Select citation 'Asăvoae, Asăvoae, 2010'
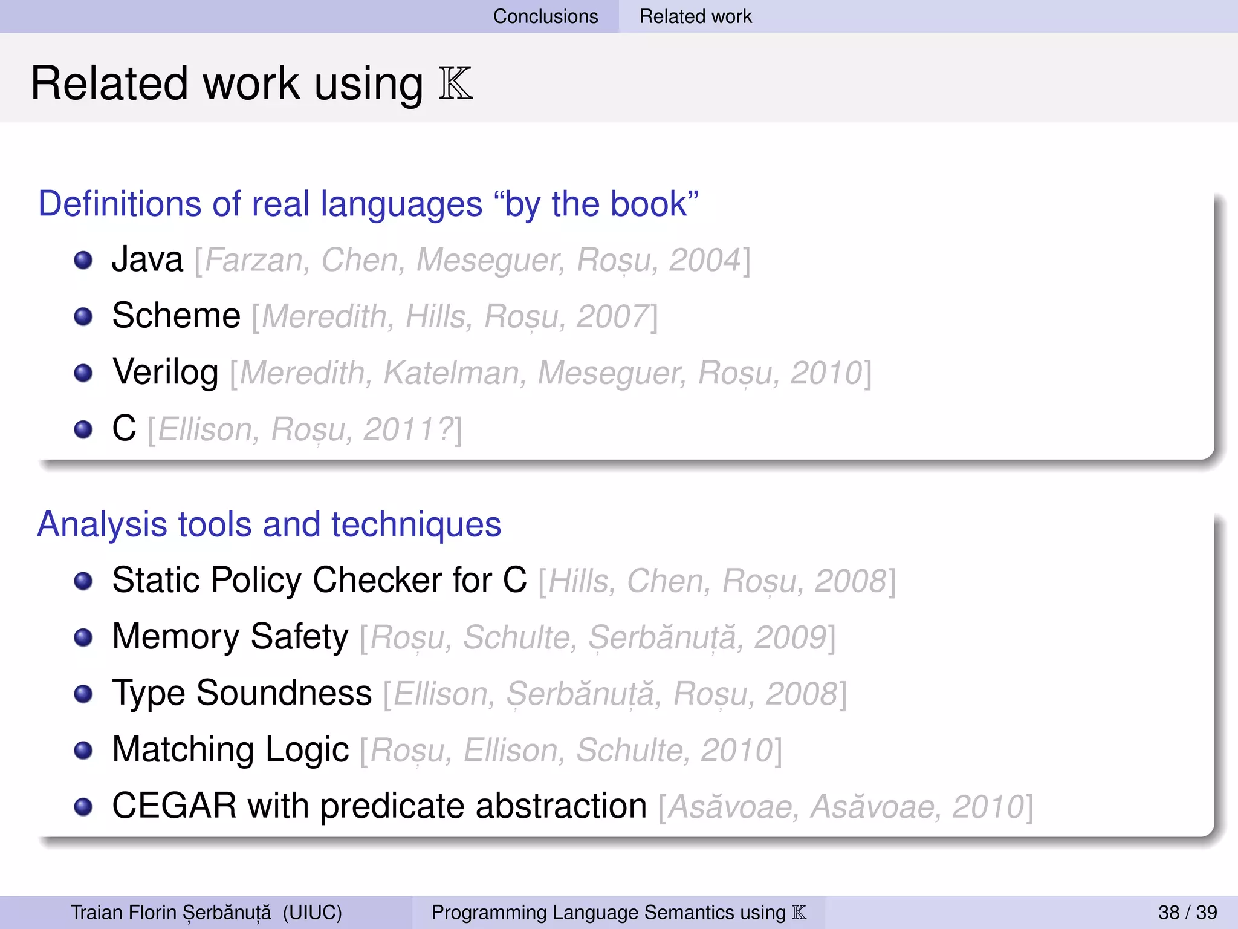The height and width of the screenshot is (929, 1238). 846,807
